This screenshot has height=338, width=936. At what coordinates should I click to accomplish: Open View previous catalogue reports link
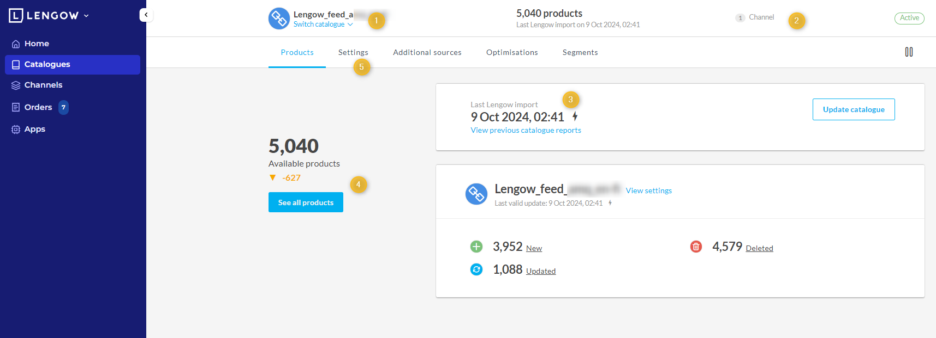tap(526, 131)
